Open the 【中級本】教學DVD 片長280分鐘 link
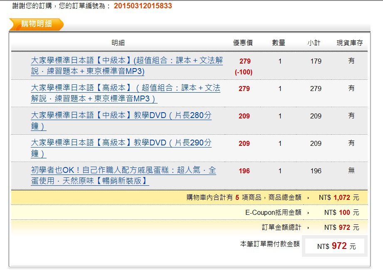This screenshot has width=383, height=273. 121,121
